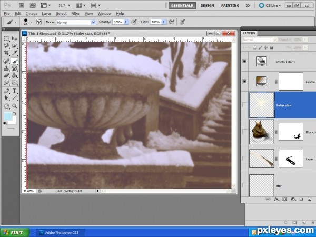This screenshot has width=316, height=237.
Task: Select the Hand tool
Action: pyautogui.click(x=7, y=106)
